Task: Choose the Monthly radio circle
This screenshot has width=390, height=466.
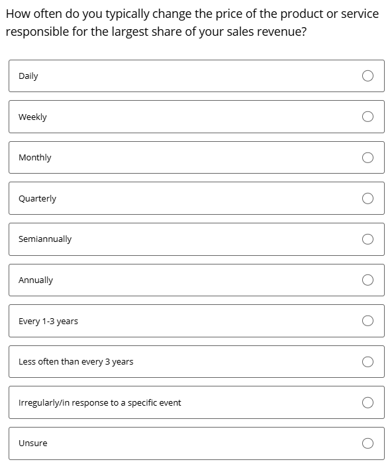Action: [x=367, y=158]
